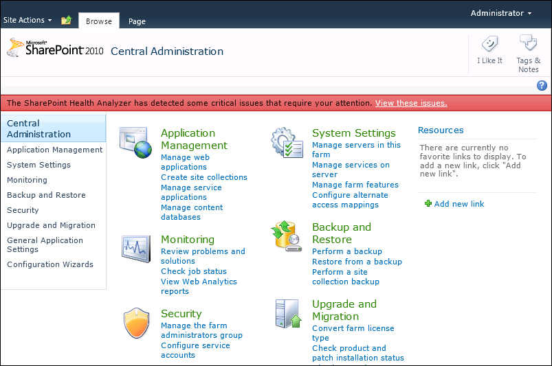
Task: Click Manage content databases link
Action: (x=192, y=212)
